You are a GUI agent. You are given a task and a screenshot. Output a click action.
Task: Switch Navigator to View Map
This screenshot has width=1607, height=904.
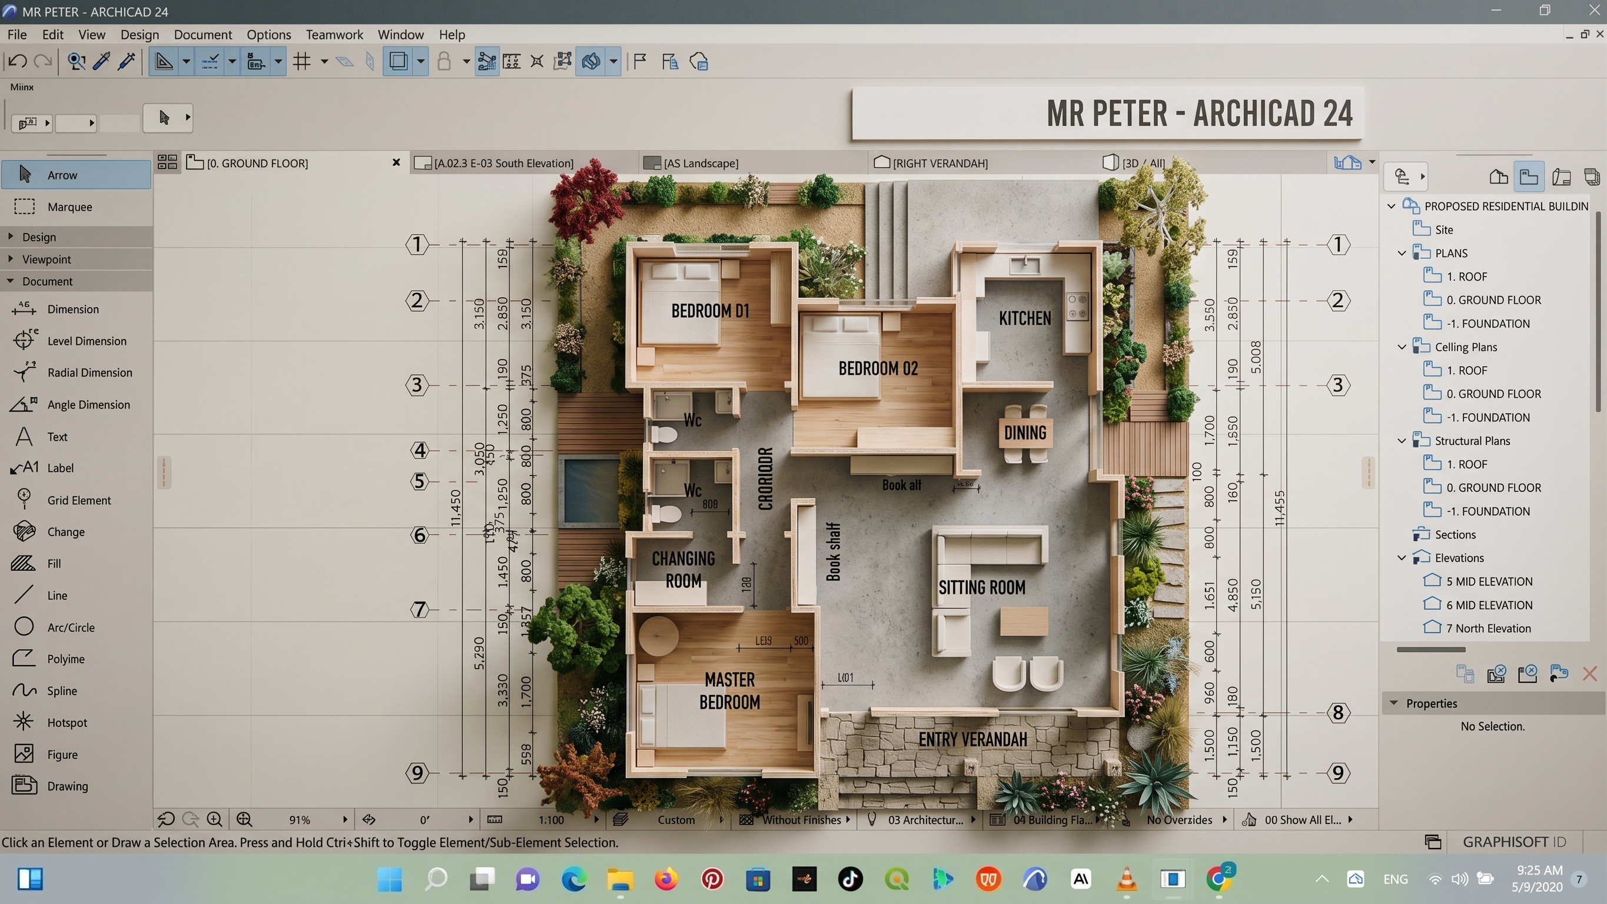(x=1529, y=177)
